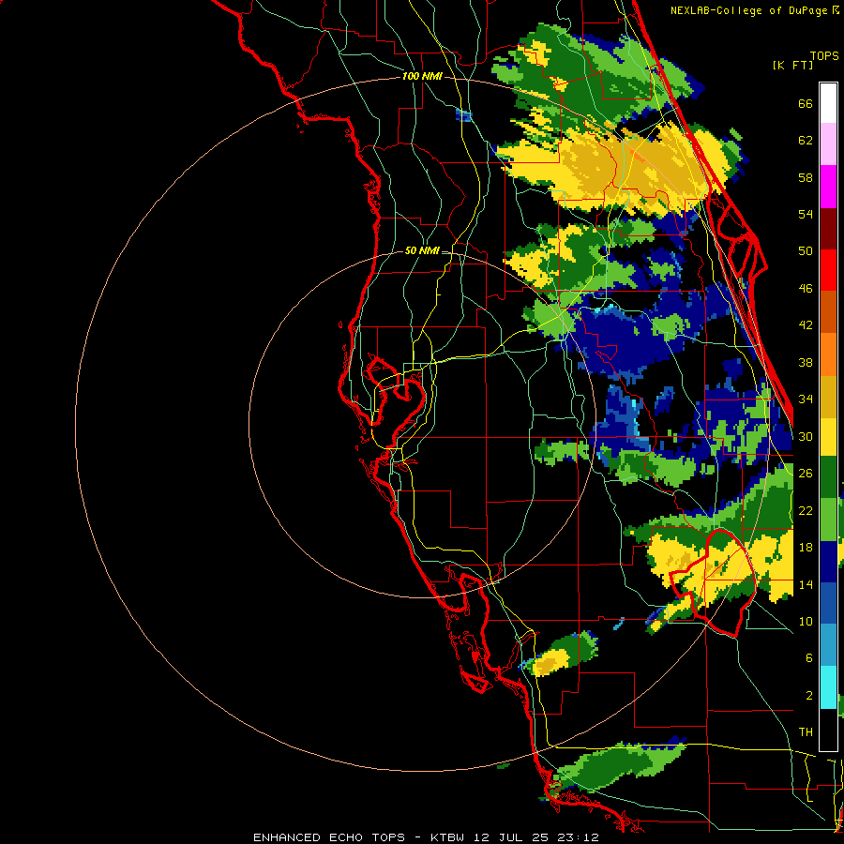Click the legend value "58"

[806, 177]
